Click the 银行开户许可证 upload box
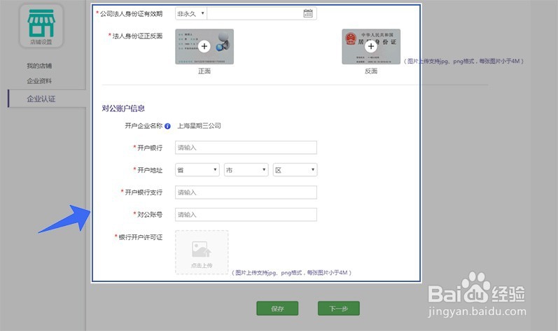Viewport: 558px width, 331px height. point(202,253)
